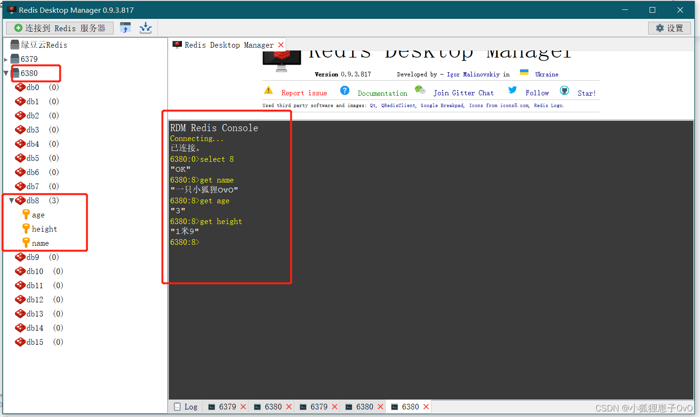Click the warning icon beside Report issue
This screenshot has height=417, width=700.
[x=268, y=90]
